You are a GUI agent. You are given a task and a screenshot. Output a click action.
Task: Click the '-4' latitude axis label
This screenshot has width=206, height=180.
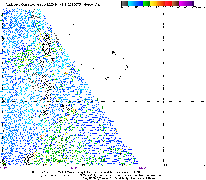3,70
